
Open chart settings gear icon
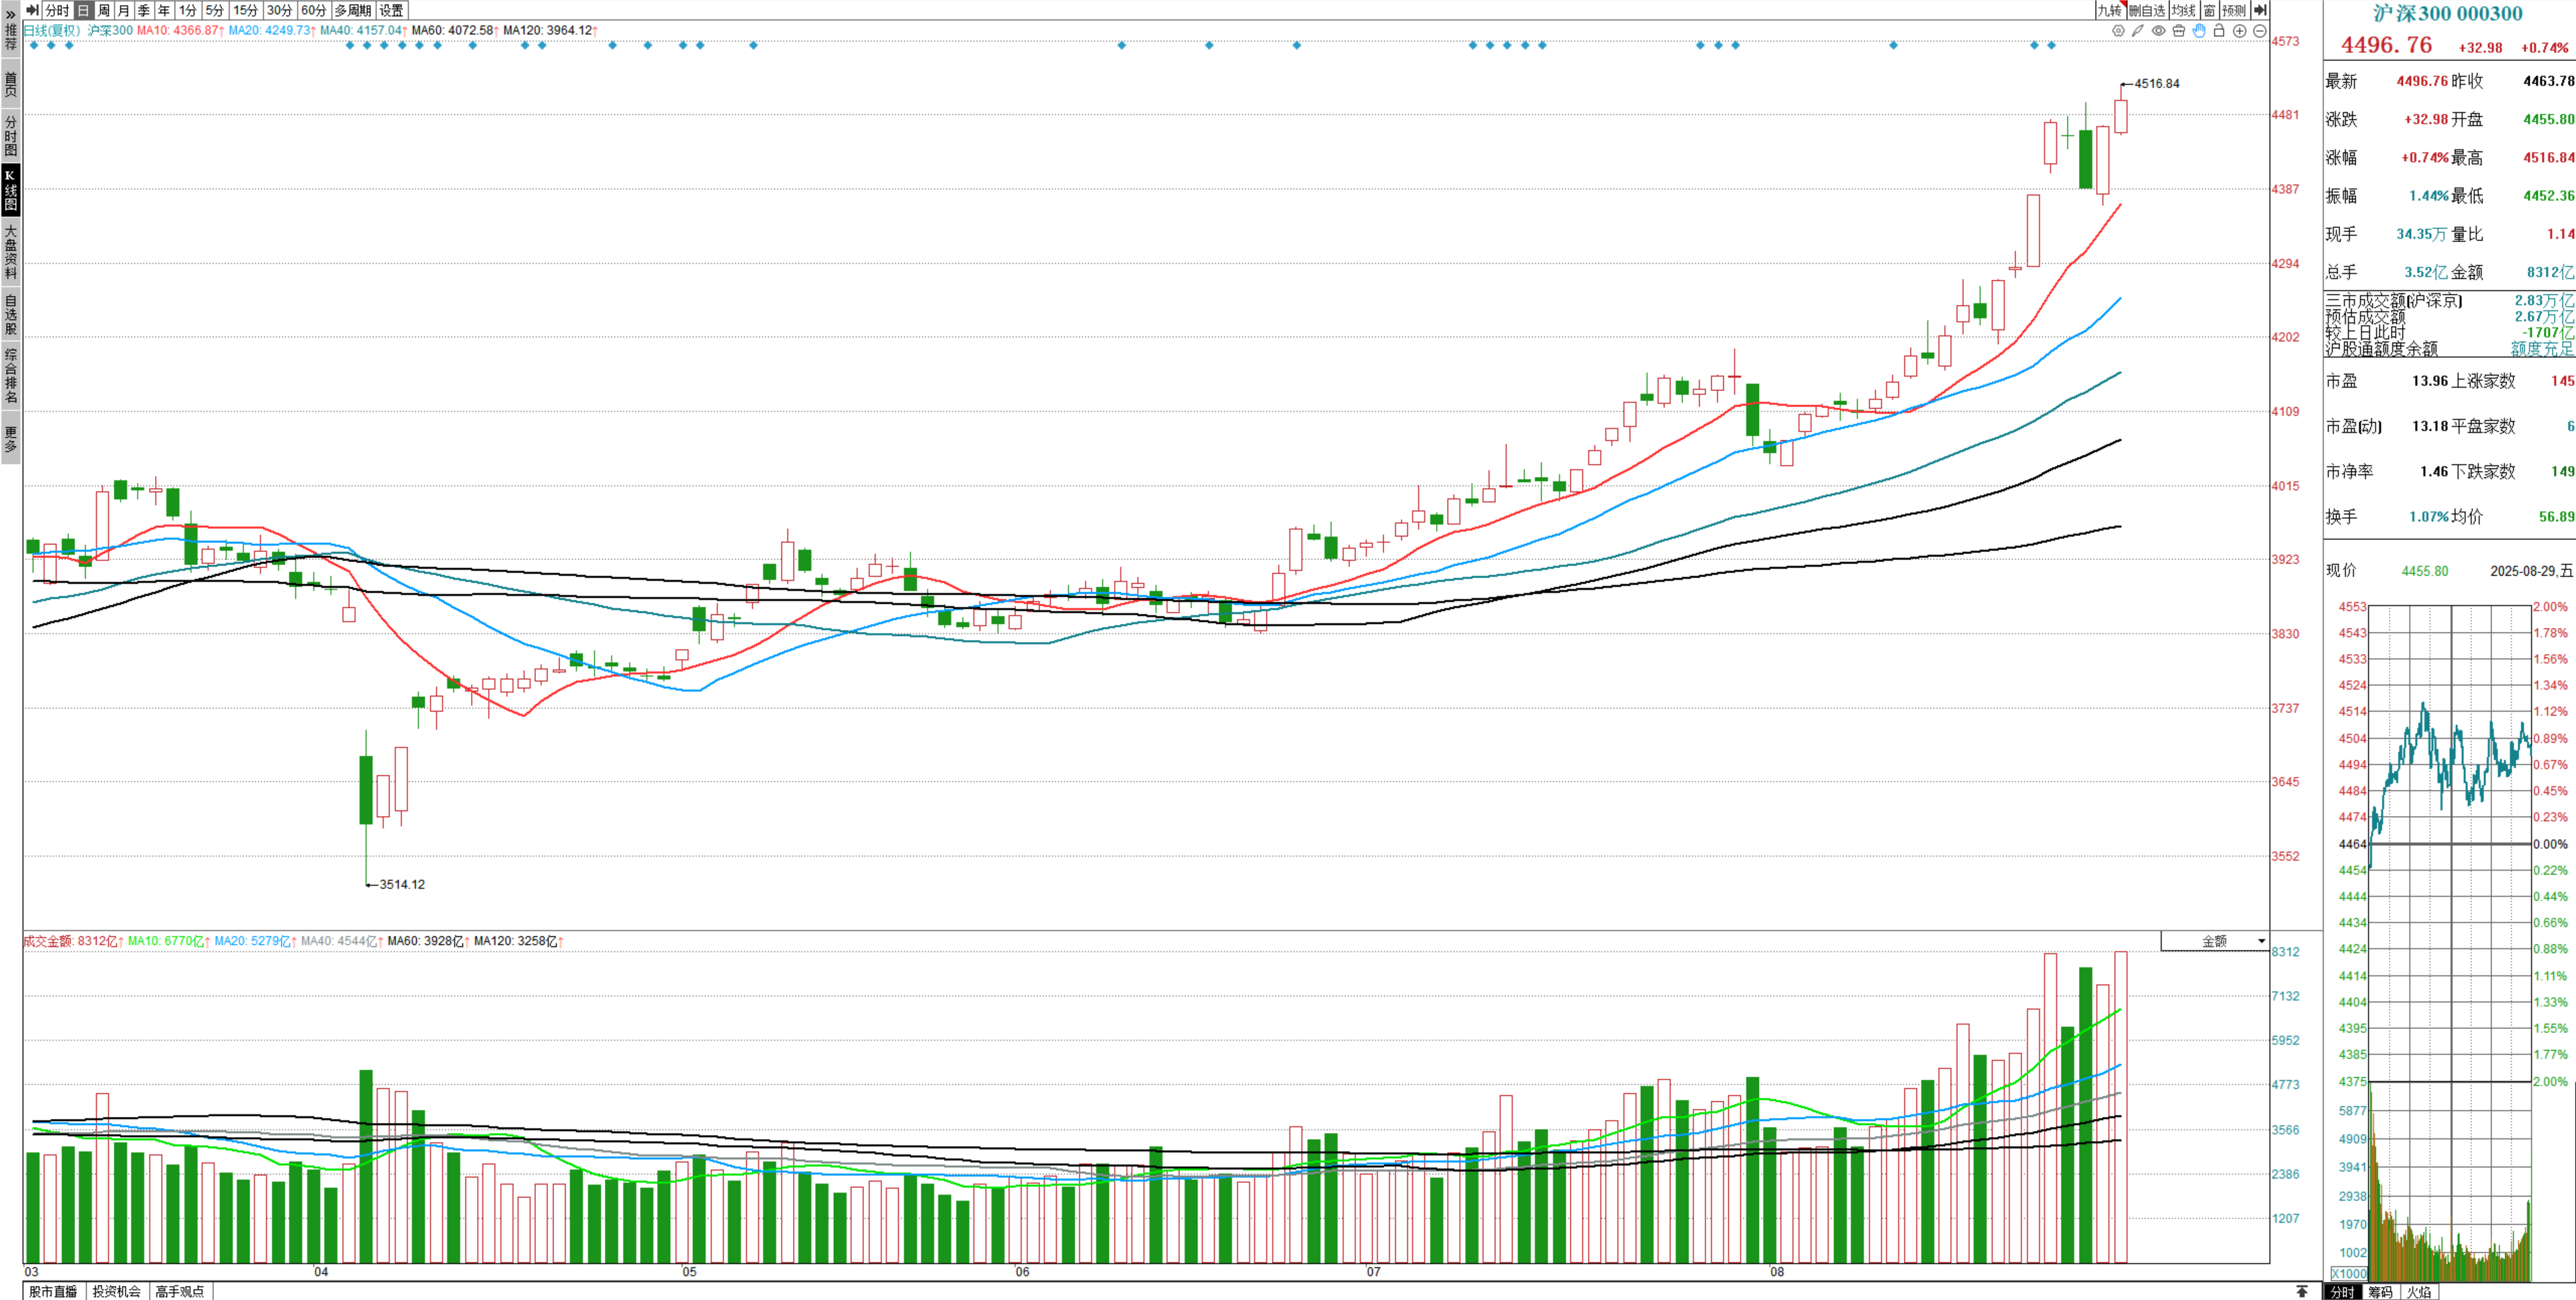[x=2118, y=31]
